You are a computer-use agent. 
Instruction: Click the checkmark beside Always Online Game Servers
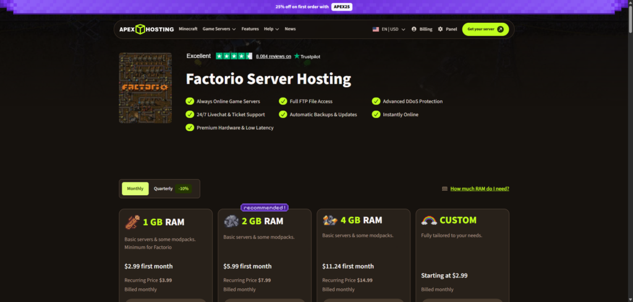(190, 101)
